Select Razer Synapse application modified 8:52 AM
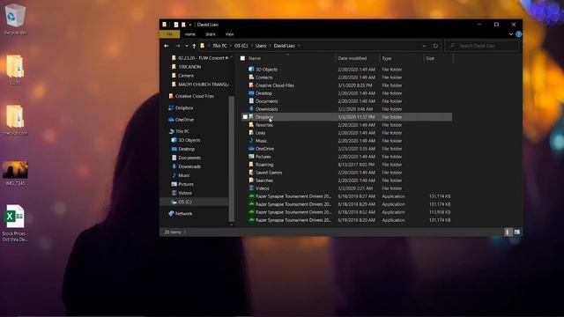The height and width of the screenshot is (317, 564). (346, 212)
